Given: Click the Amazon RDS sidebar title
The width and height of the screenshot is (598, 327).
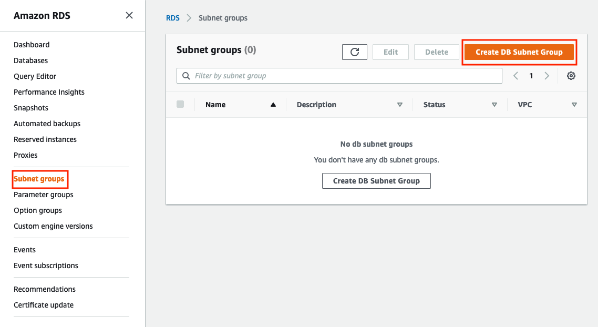Looking at the screenshot, I should 42,16.
